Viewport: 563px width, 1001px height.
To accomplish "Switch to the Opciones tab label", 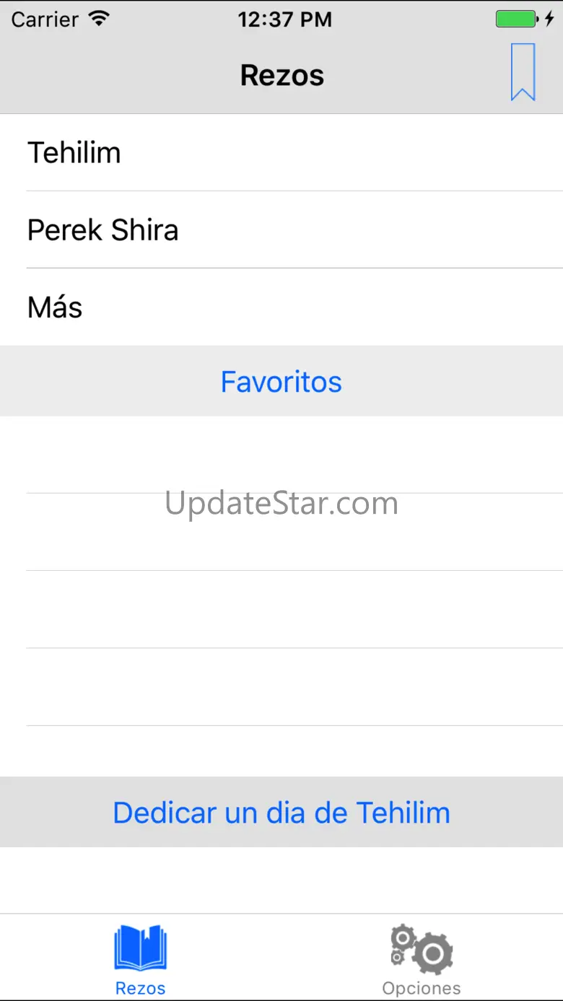I will tap(422, 988).
